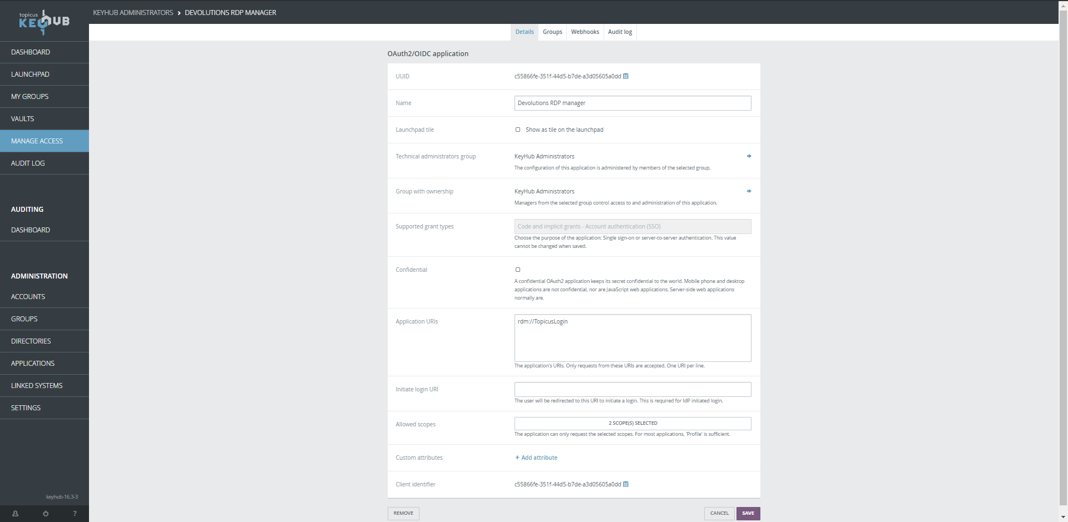The width and height of the screenshot is (1068, 522).
Task: Open Vaults in the sidebar
Action: click(44, 119)
